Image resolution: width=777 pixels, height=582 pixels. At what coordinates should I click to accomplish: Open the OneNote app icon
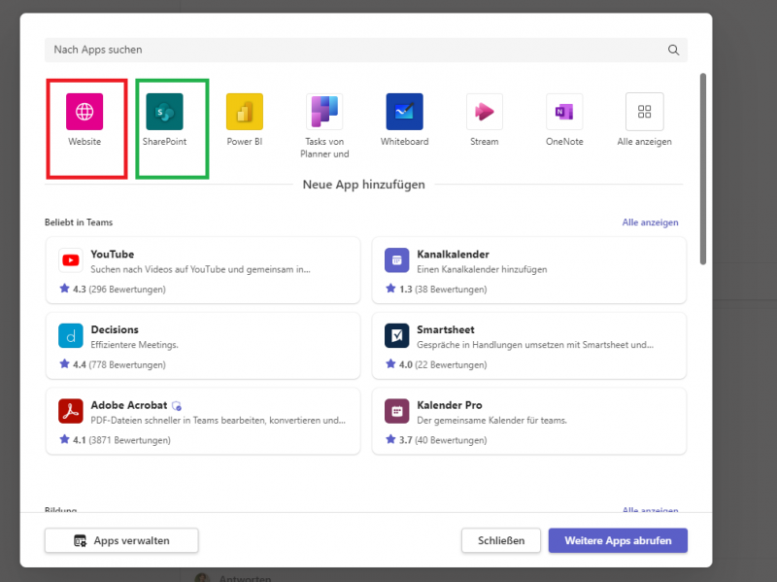563,110
